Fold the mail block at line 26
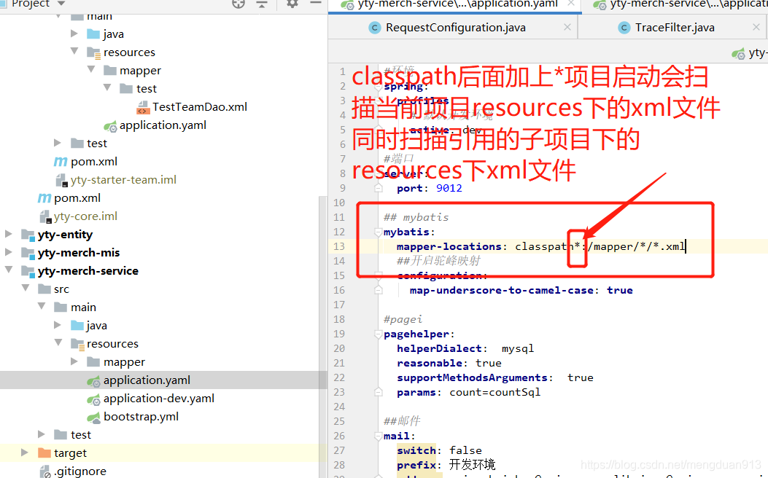This screenshot has height=478, width=768. (378, 436)
